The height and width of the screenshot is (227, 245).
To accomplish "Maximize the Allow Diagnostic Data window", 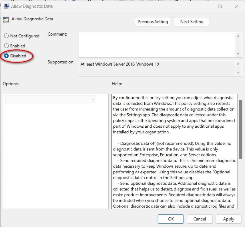I will pyautogui.click(x=220, y=6).
